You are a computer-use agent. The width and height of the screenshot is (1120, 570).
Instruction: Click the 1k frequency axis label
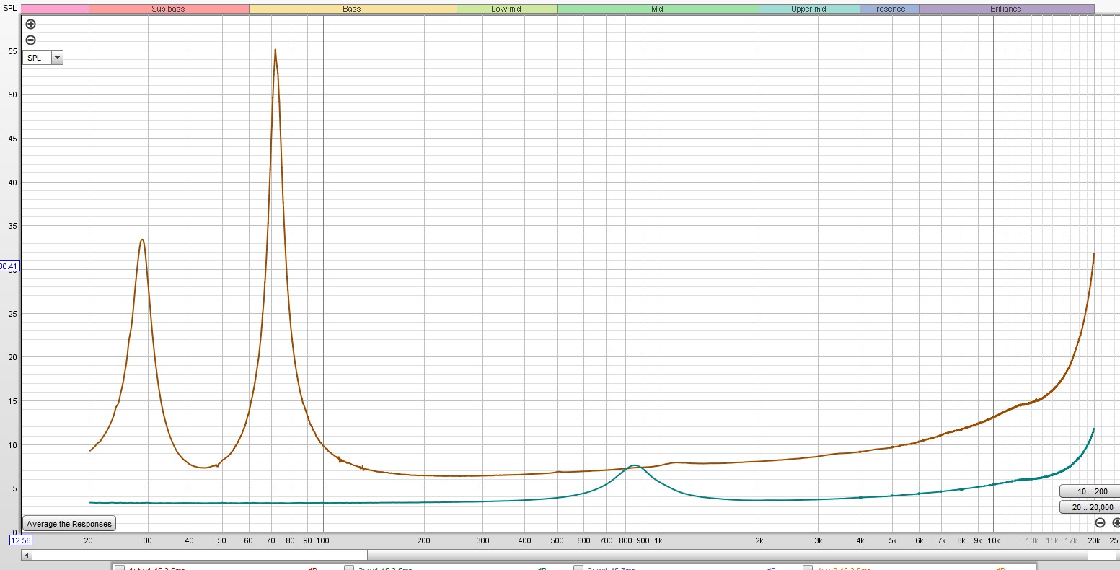point(658,540)
